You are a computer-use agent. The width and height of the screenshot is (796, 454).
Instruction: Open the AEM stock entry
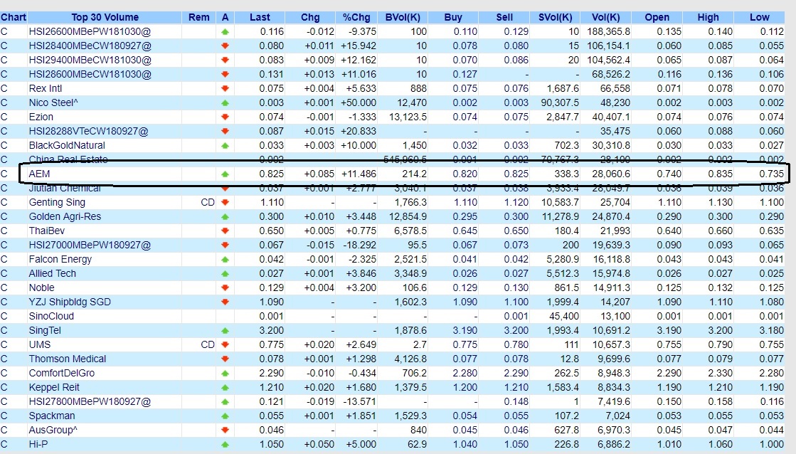click(x=40, y=174)
